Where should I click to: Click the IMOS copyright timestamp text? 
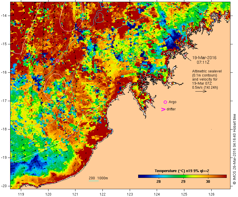tap(235, 149)
